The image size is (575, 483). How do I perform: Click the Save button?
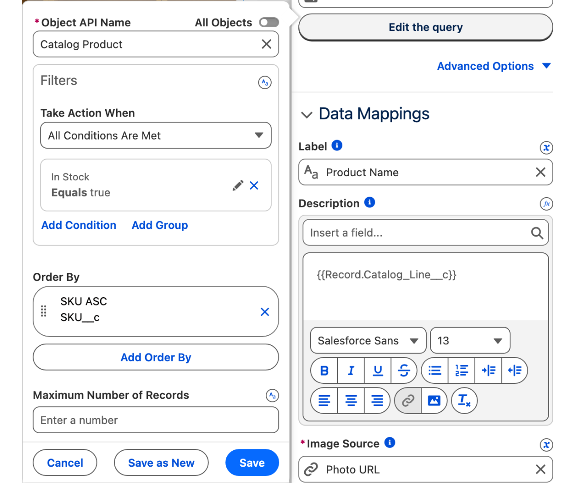point(252,463)
